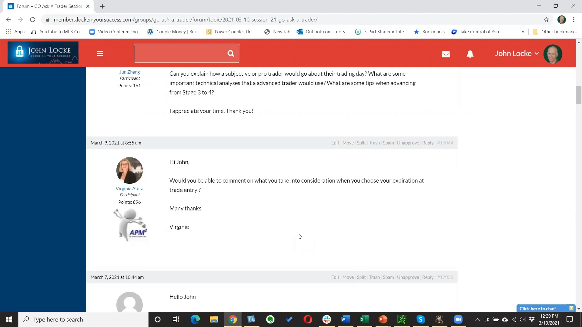Open Jun Zhang profile link

pyautogui.click(x=129, y=72)
